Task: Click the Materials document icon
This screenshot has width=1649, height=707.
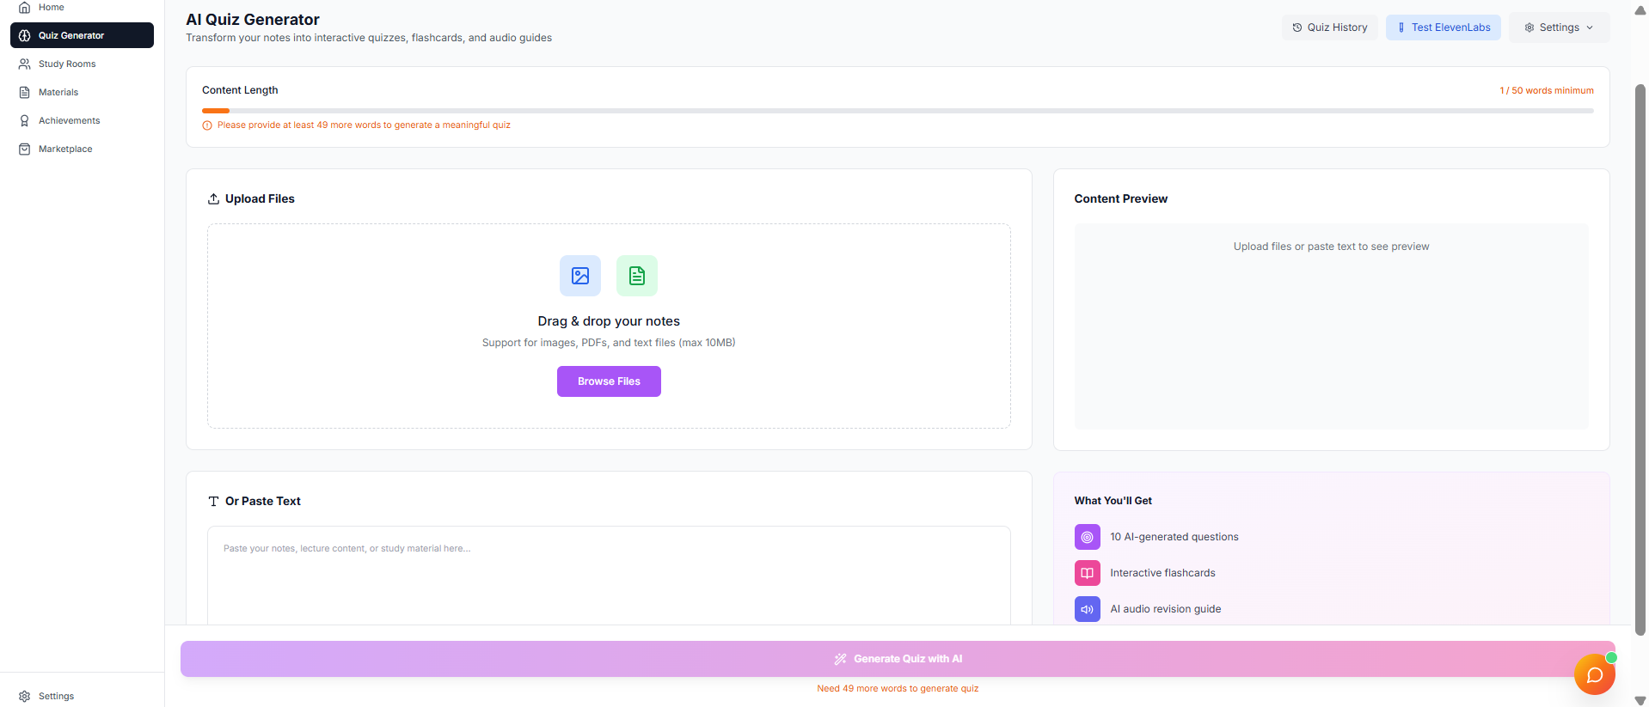Action: [25, 92]
